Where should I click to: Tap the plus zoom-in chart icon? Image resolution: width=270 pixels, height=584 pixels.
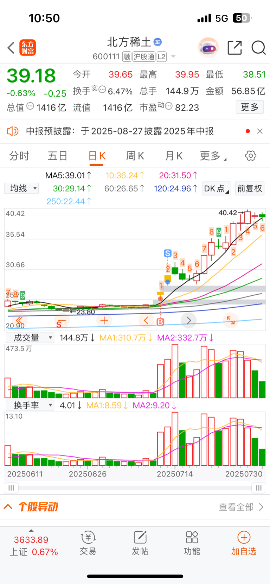(x=104, y=320)
